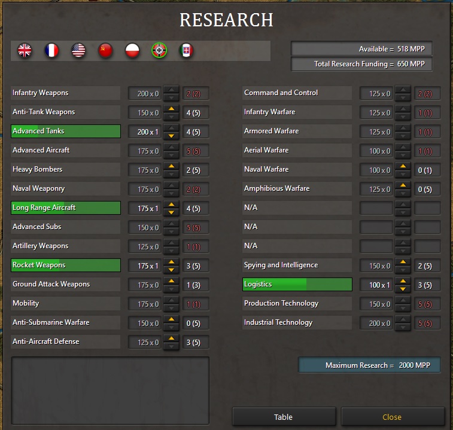Image resolution: width=453 pixels, height=430 pixels.
Task: Click the empty description text box
Action: coord(110,391)
